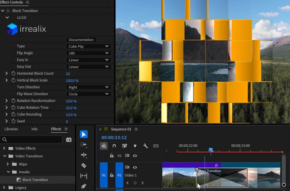Open the Type dropdown set to Cube Flip
The height and width of the screenshot is (191, 290).
point(89,46)
